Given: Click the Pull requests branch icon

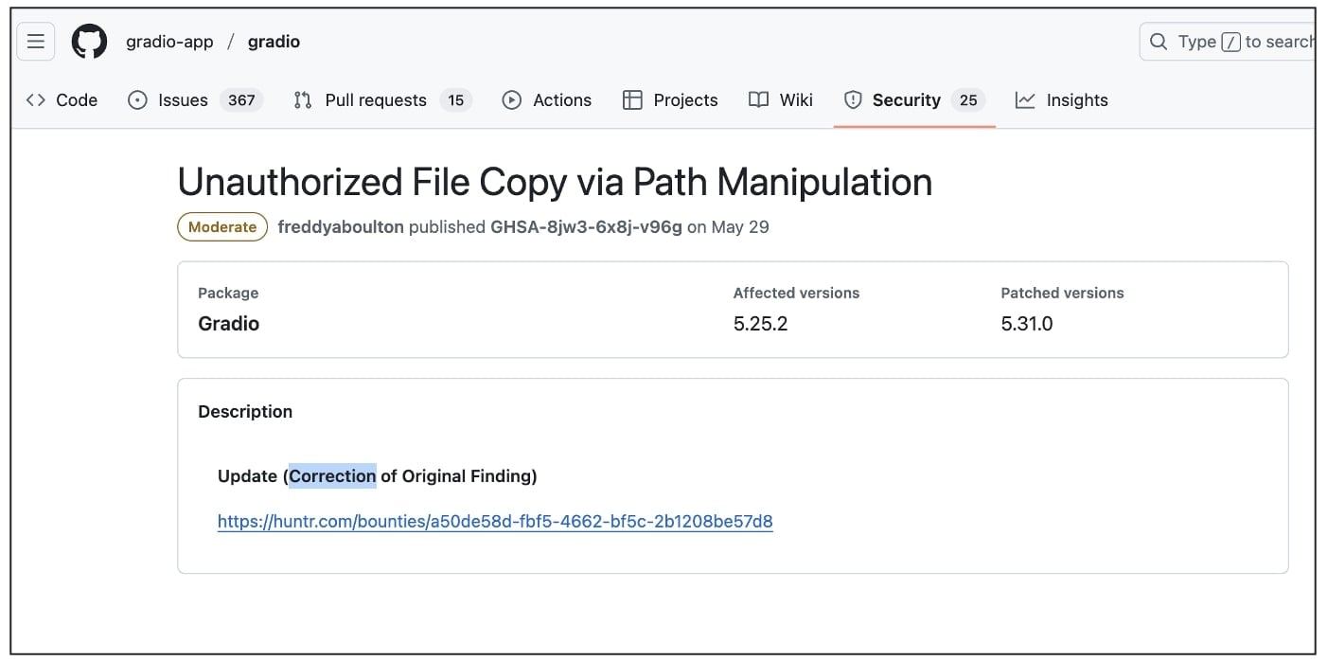Looking at the screenshot, I should [x=303, y=100].
